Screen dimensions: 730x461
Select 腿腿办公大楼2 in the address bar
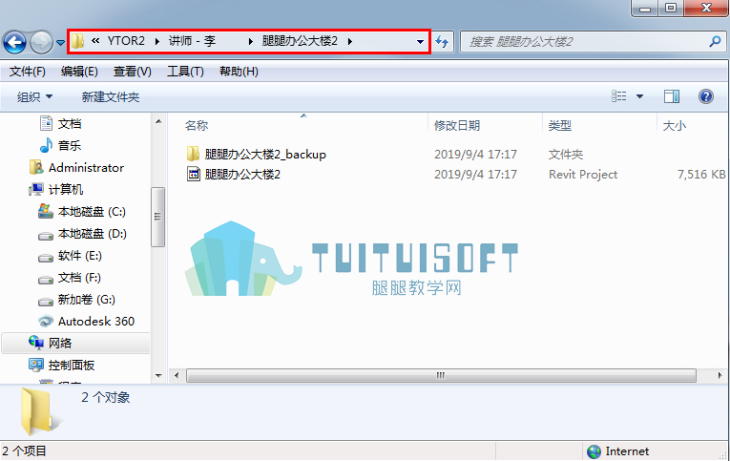(300, 41)
